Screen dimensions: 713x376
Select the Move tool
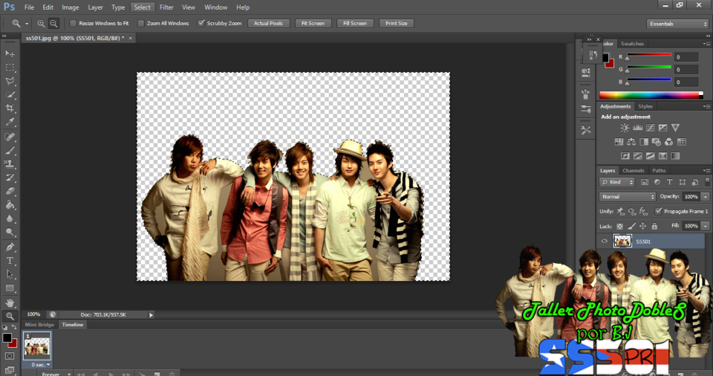(10, 54)
